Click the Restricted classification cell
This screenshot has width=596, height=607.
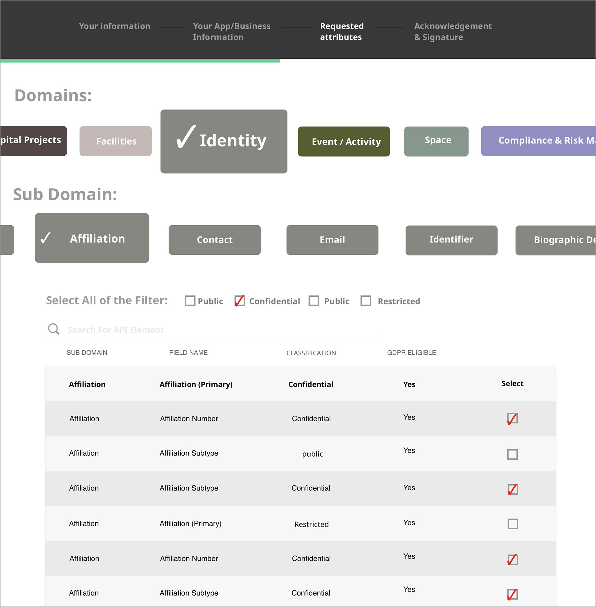311,524
